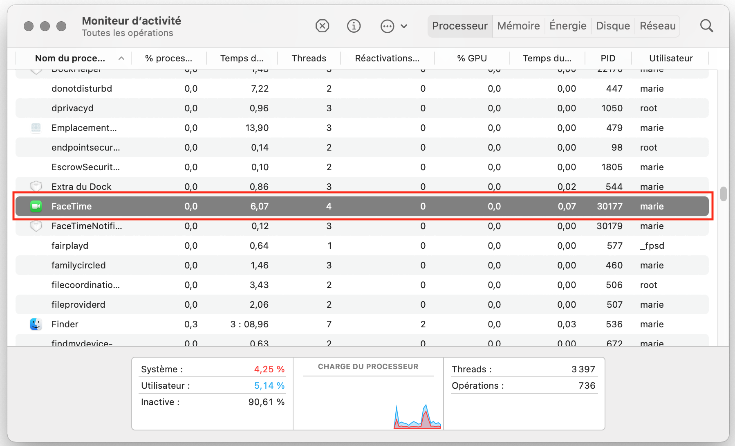Click PID 30179 for FaceTimeNotifi...
The width and height of the screenshot is (735, 446).
pyautogui.click(x=610, y=226)
